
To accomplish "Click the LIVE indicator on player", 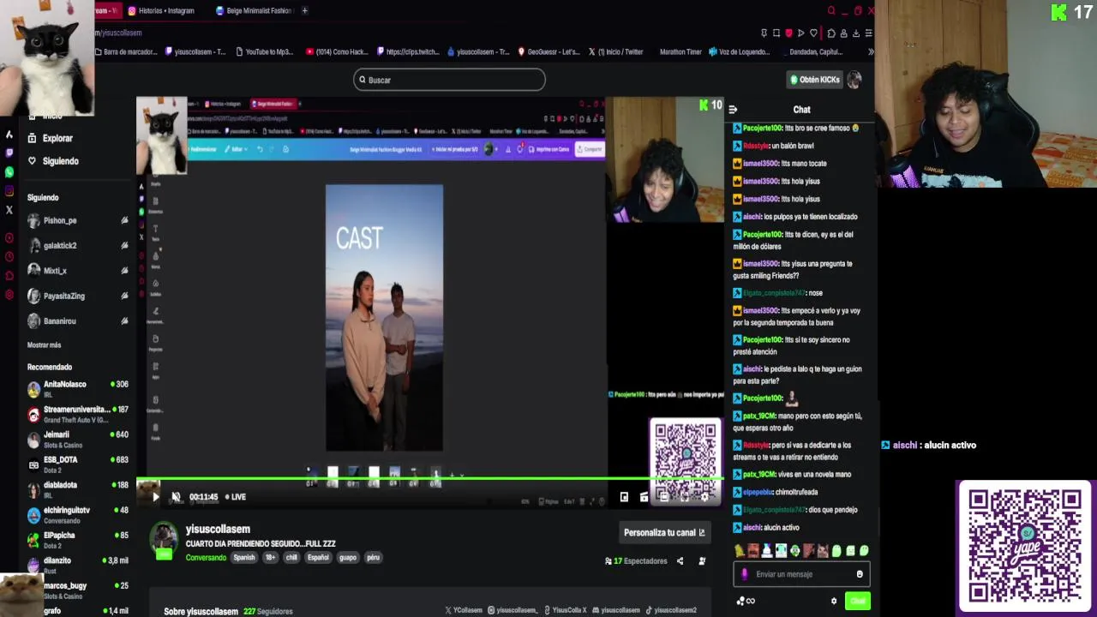I will tap(235, 497).
